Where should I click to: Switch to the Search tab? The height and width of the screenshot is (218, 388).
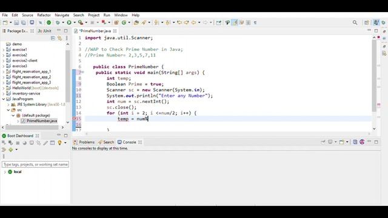click(x=106, y=142)
